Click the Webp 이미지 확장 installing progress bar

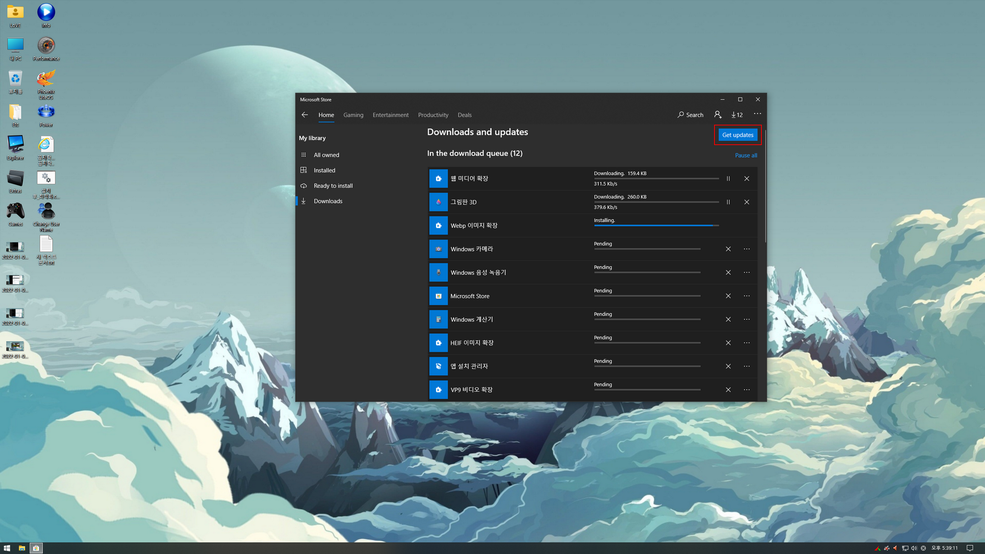[656, 225]
